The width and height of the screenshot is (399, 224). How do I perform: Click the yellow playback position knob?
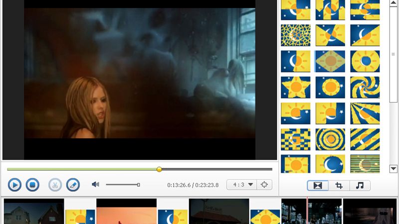click(159, 169)
